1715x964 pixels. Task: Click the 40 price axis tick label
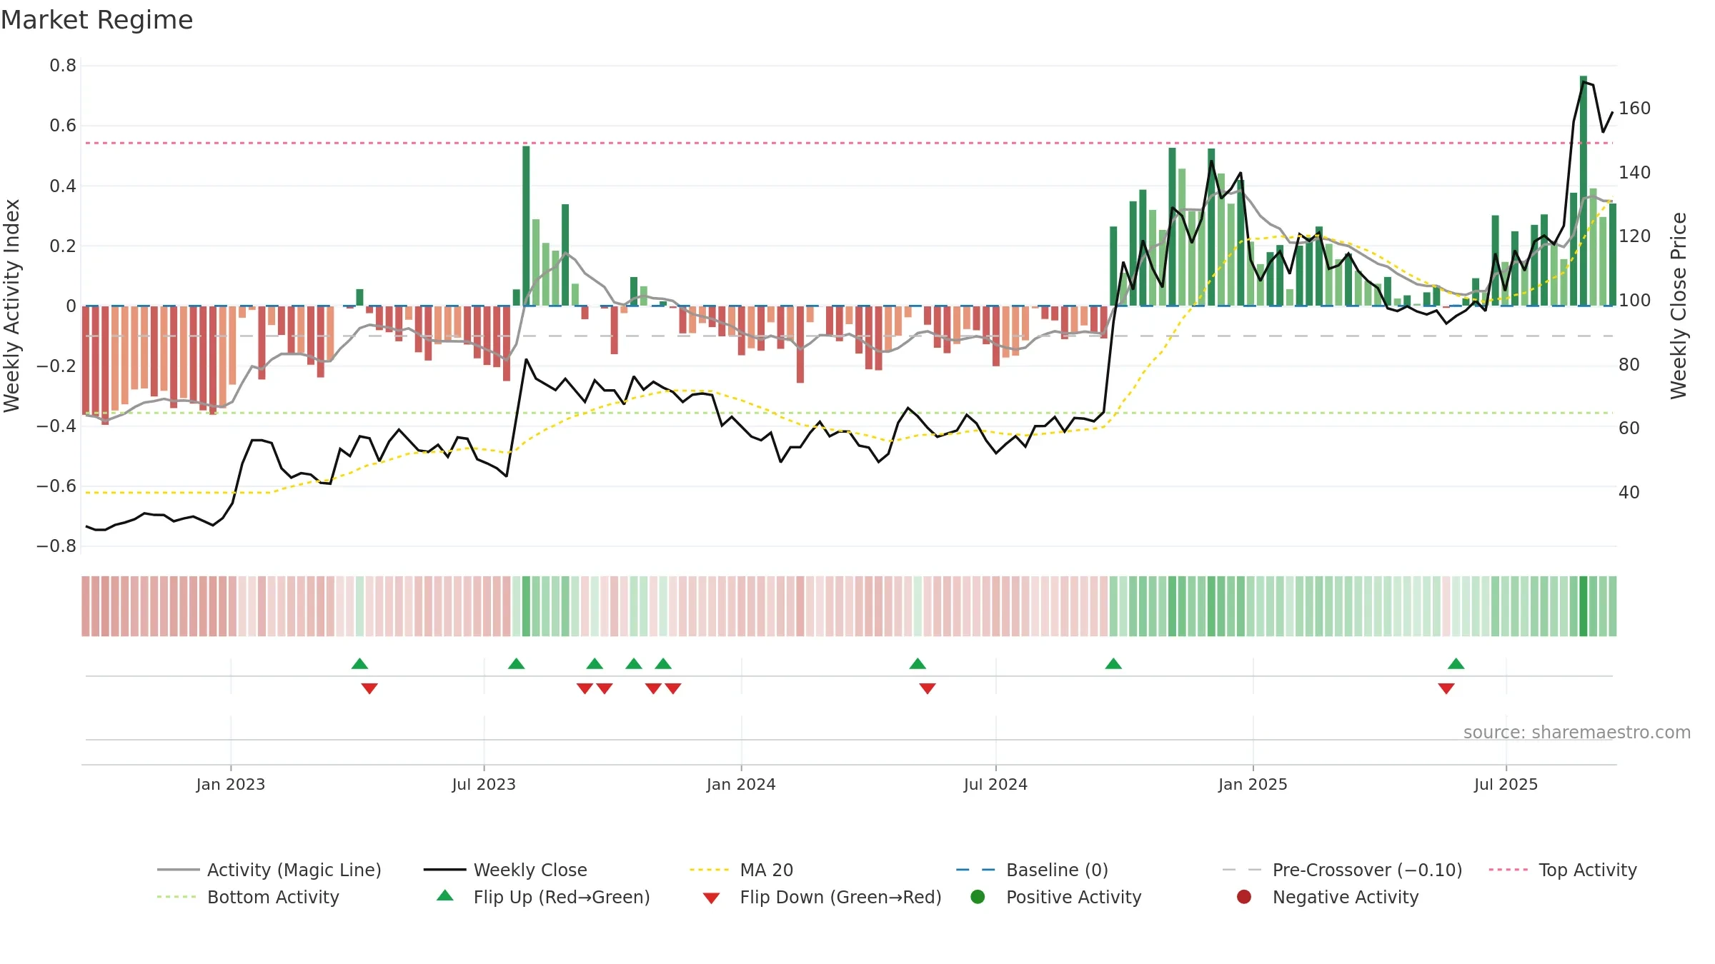(1629, 493)
